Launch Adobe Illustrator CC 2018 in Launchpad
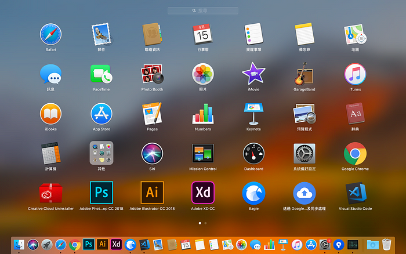The width and height of the screenshot is (406, 254). (x=152, y=193)
